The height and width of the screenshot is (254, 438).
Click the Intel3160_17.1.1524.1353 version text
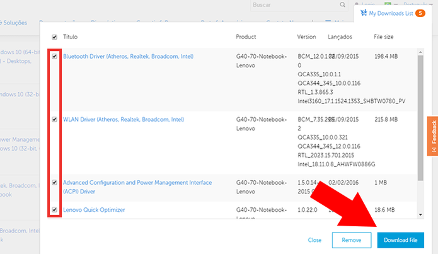(352, 101)
